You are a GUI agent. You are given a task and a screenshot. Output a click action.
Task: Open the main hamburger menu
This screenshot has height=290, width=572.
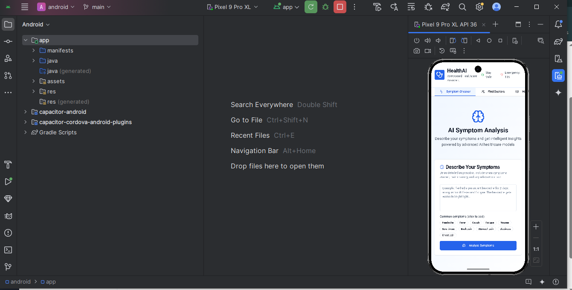pos(25,7)
